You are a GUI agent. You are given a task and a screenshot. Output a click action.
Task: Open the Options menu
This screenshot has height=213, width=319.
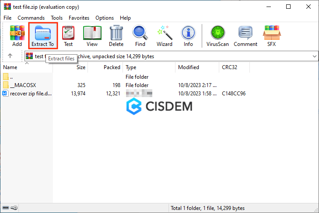click(105, 18)
